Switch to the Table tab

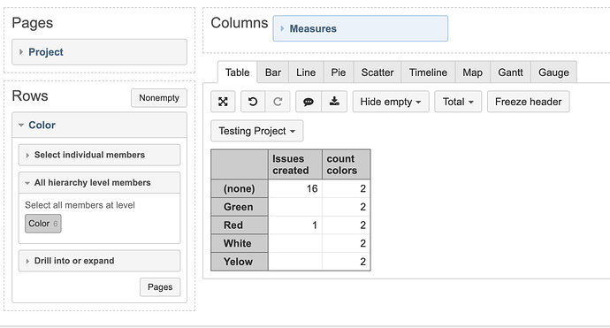(x=237, y=72)
